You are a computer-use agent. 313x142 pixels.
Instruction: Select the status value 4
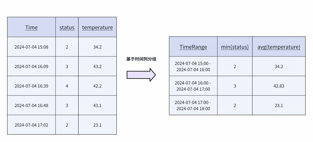click(67, 86)
